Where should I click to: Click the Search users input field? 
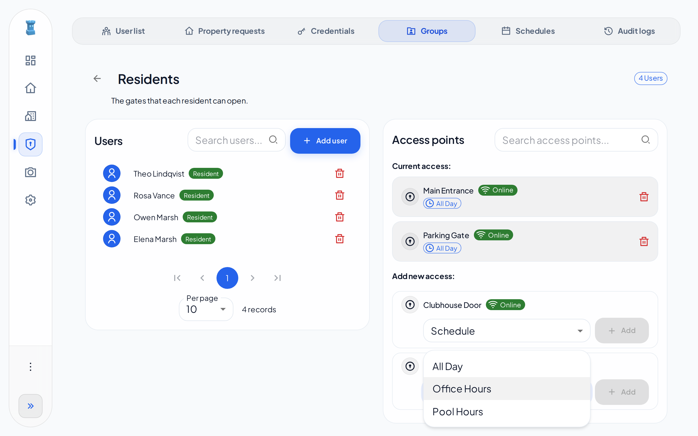236,140
